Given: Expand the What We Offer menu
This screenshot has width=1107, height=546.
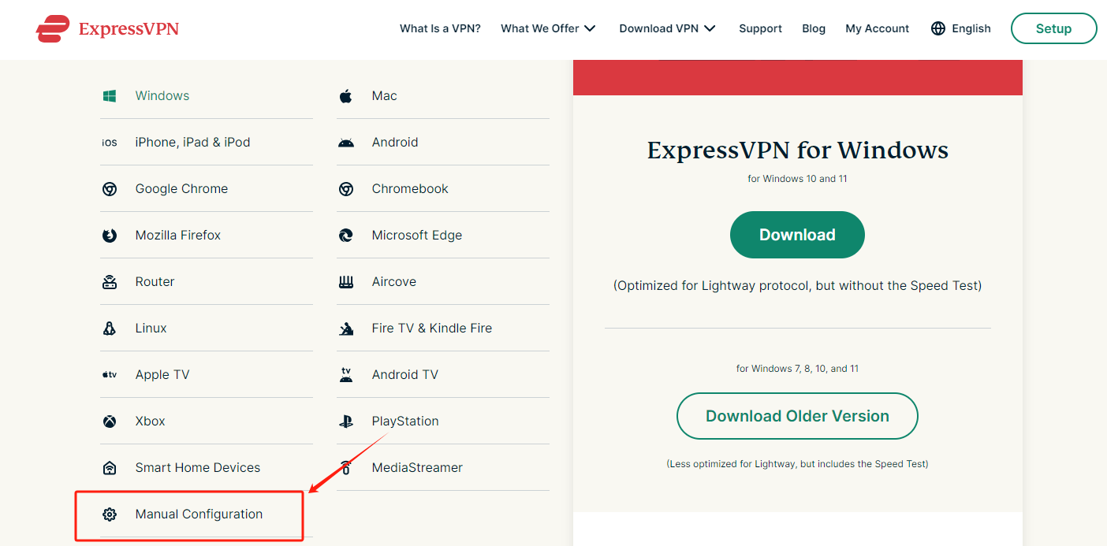Looking at the screenshot, I should pos(548,28).
